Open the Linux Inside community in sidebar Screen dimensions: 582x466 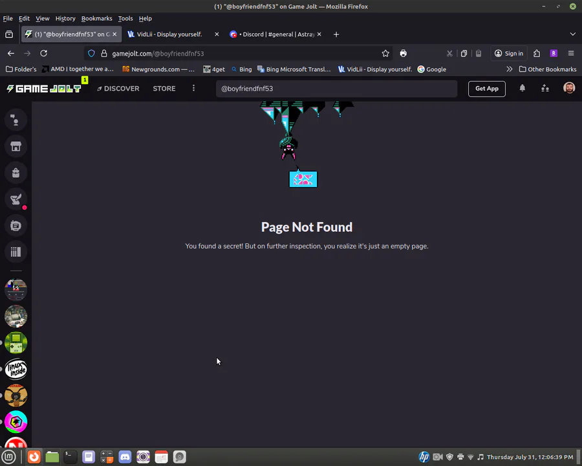tap(16, 369)
